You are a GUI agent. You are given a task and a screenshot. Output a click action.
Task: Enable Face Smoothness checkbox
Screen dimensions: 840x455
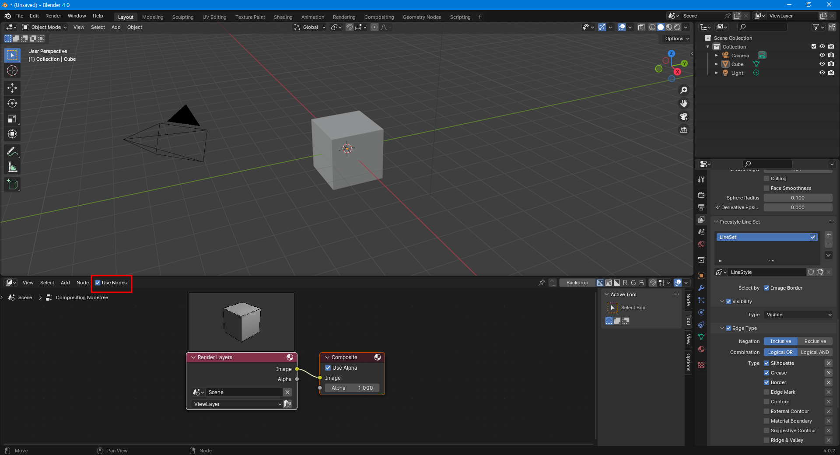[x=766, y=188]
